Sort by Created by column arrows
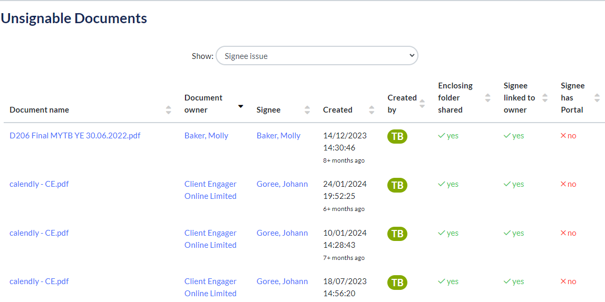The image size is (605, 302). coord(422,104)
